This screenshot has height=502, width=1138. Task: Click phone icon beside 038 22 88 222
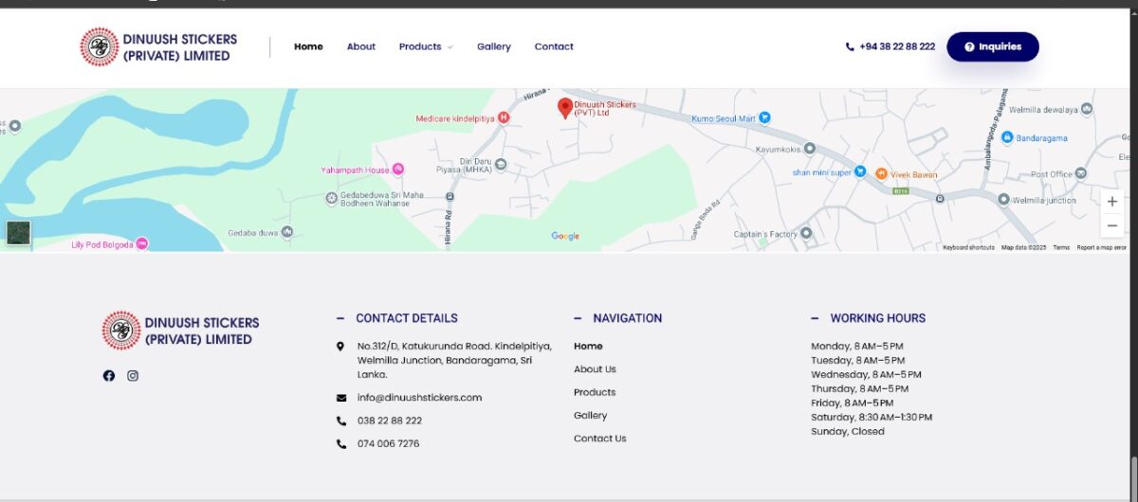tap(341, 421)
